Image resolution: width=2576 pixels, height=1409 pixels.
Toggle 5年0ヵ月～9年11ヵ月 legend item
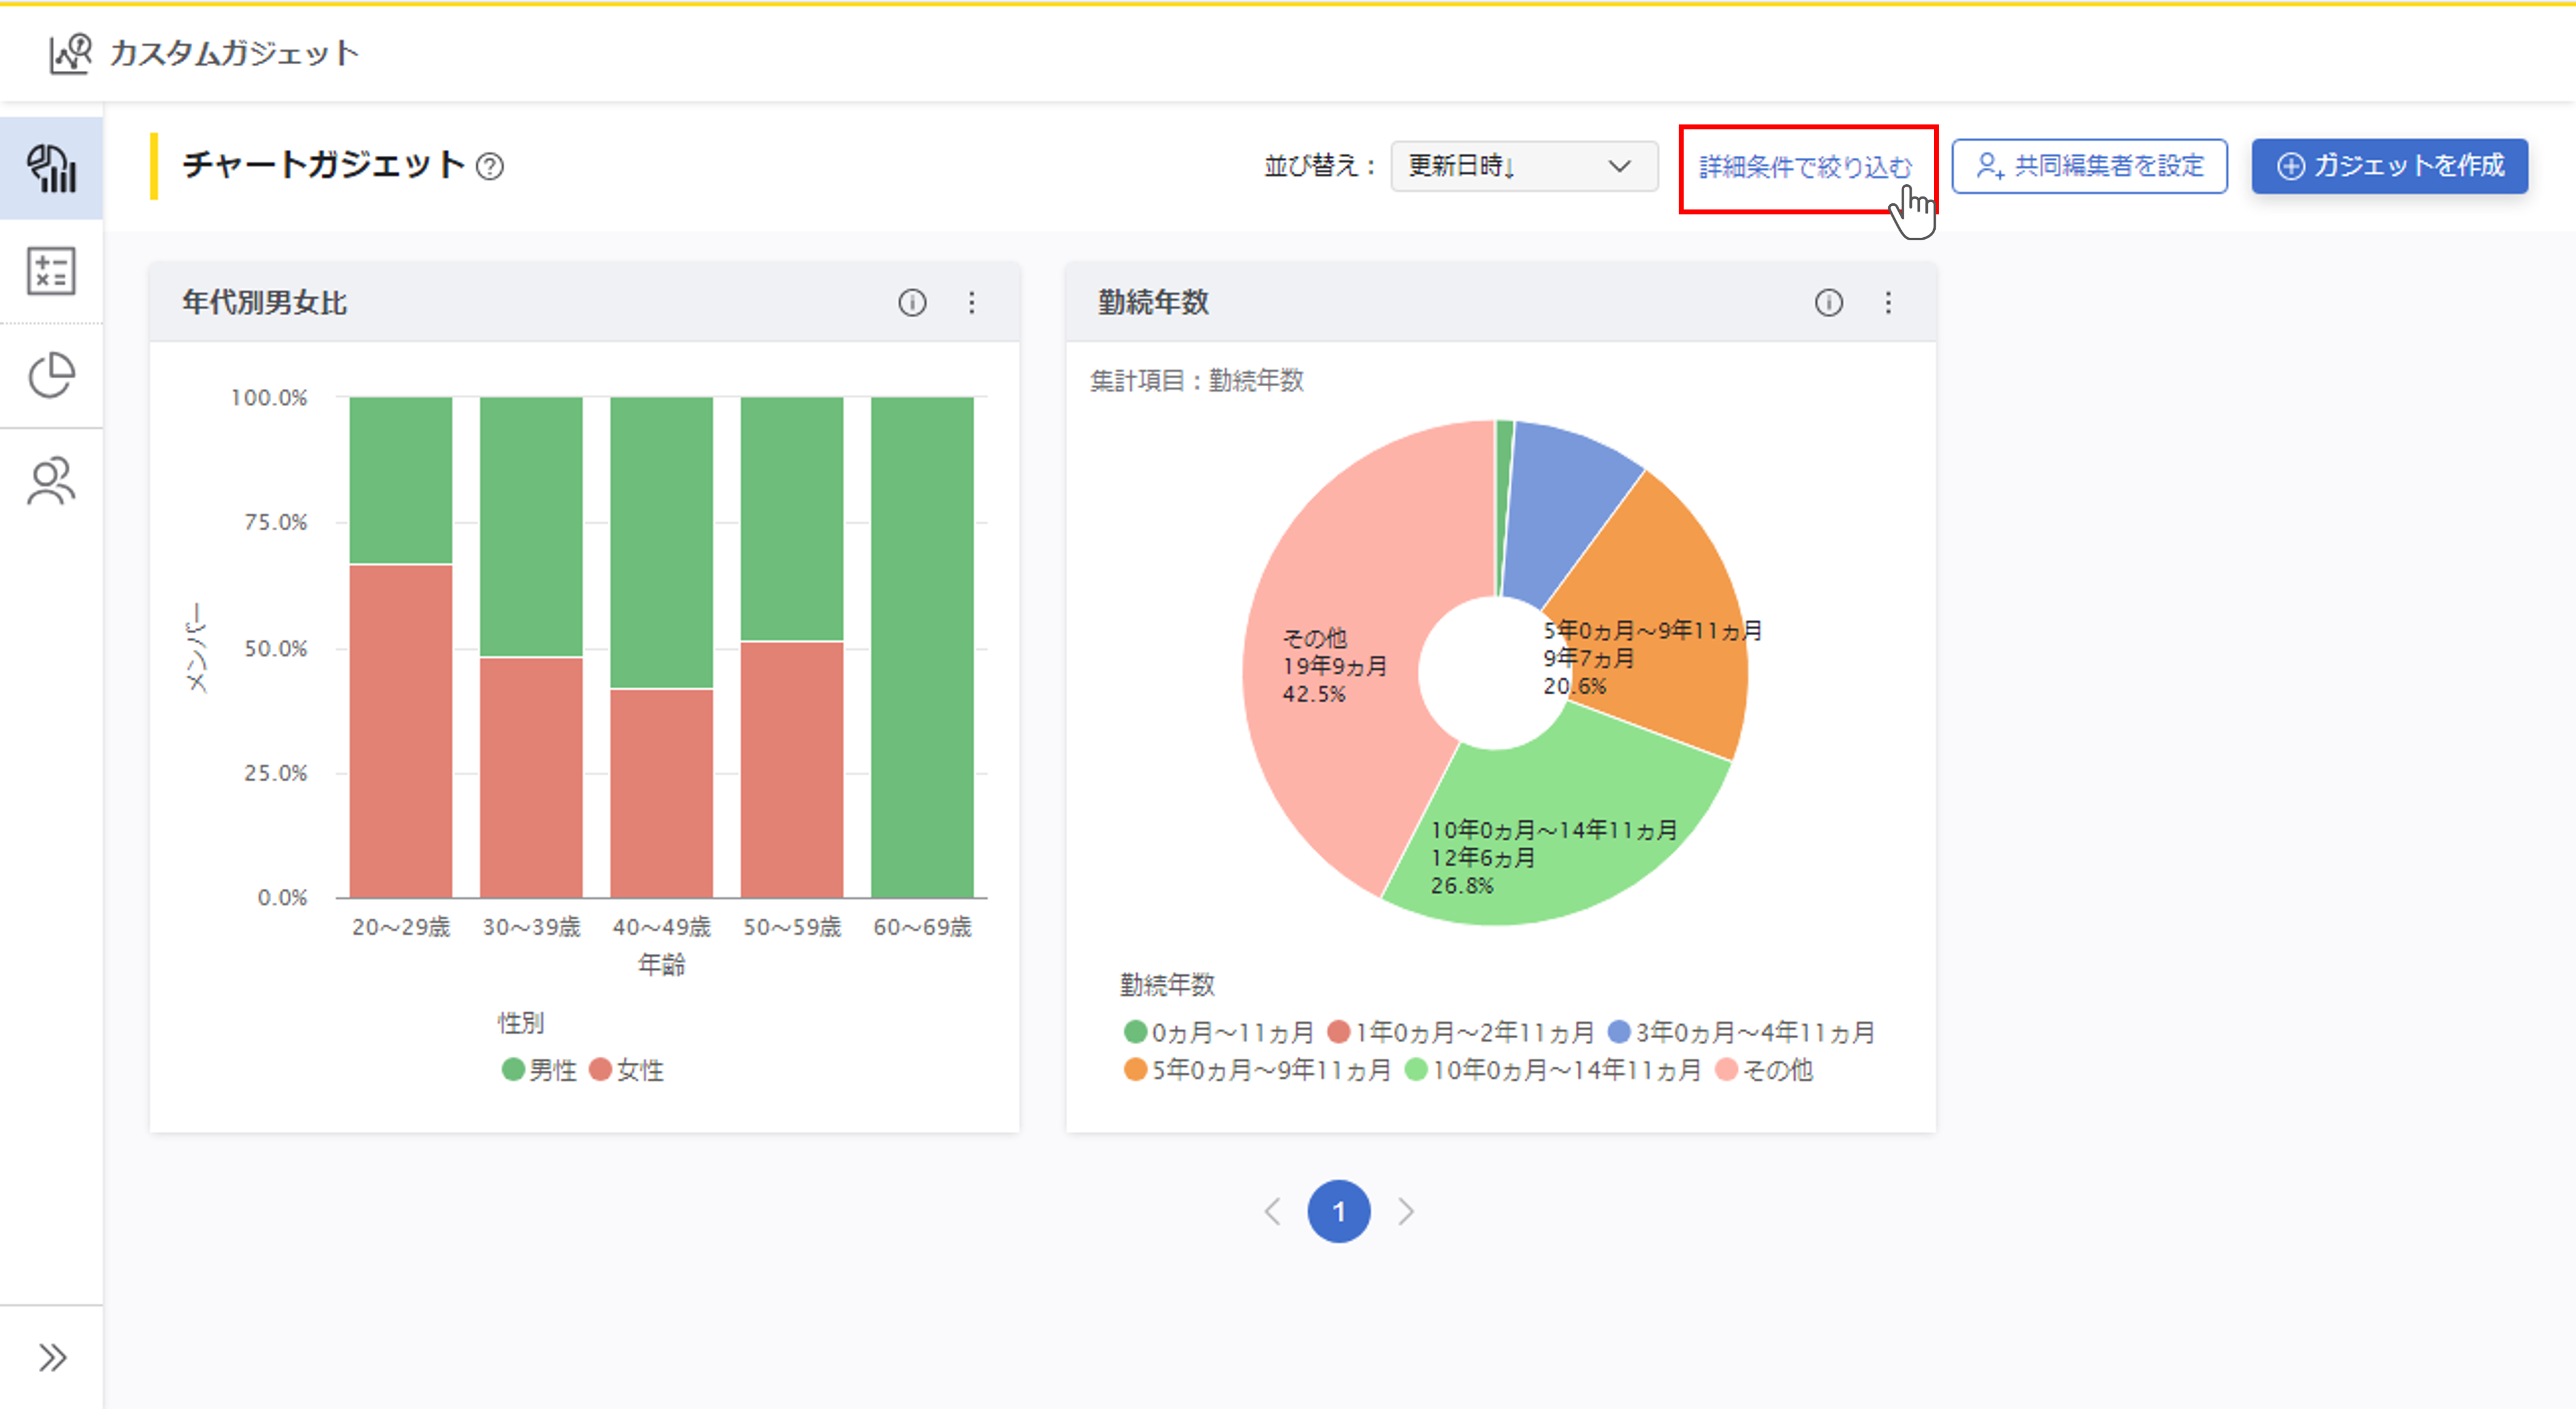1257,1070
